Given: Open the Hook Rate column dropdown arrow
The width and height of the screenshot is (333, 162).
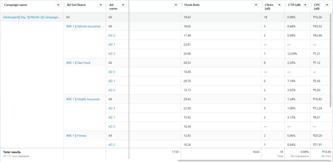Looking at the screenshot, I should click(256, 5).
